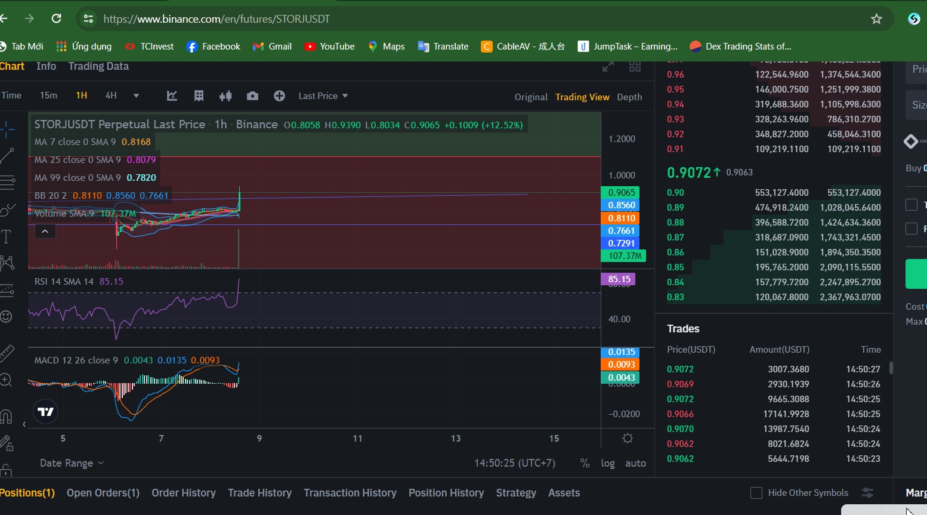Open the multi-chart grid layout icon
927x515 pixels.
click(635, 66)
